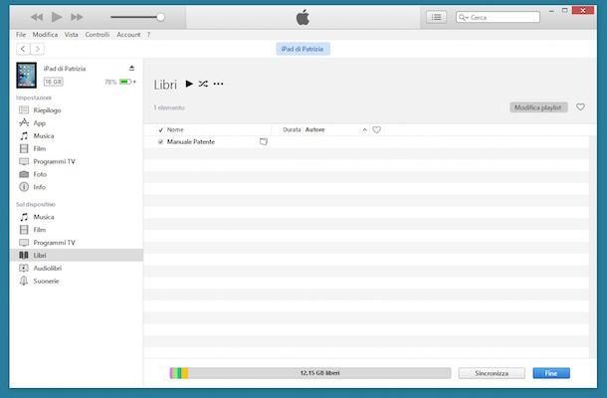Open Foto in settings sidebar

click(x=40, y=174)
